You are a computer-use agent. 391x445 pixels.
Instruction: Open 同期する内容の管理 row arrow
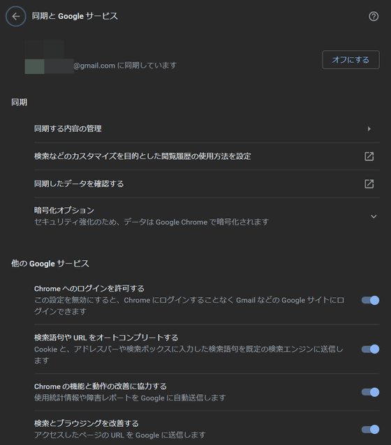point(369,129)
